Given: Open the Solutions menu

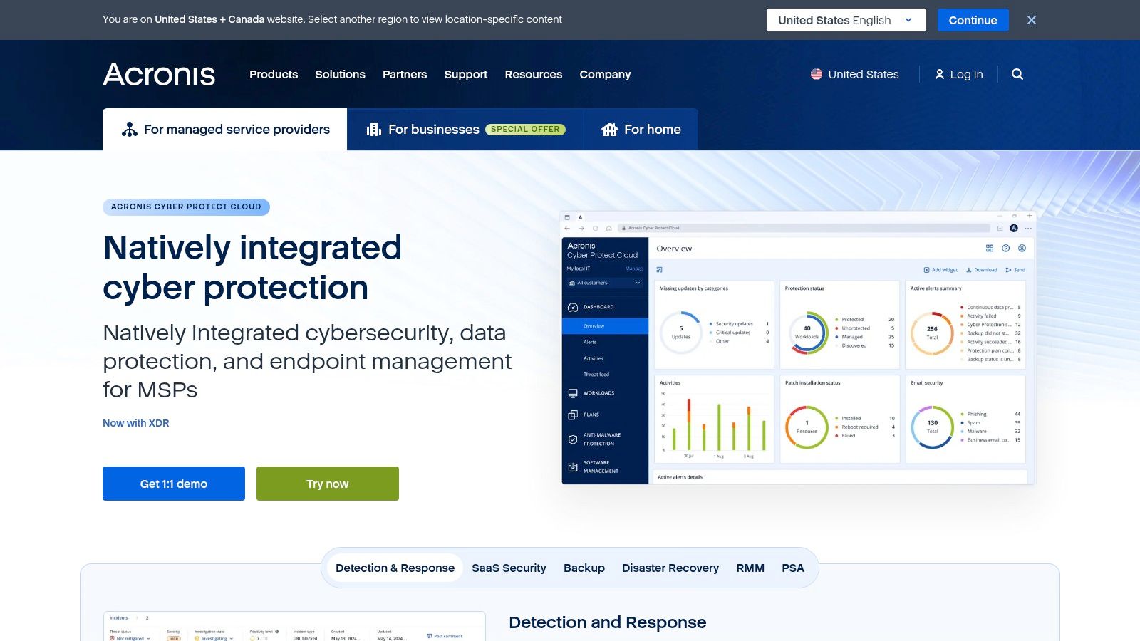Looking at the screenshot, I should tap(340, 74).
